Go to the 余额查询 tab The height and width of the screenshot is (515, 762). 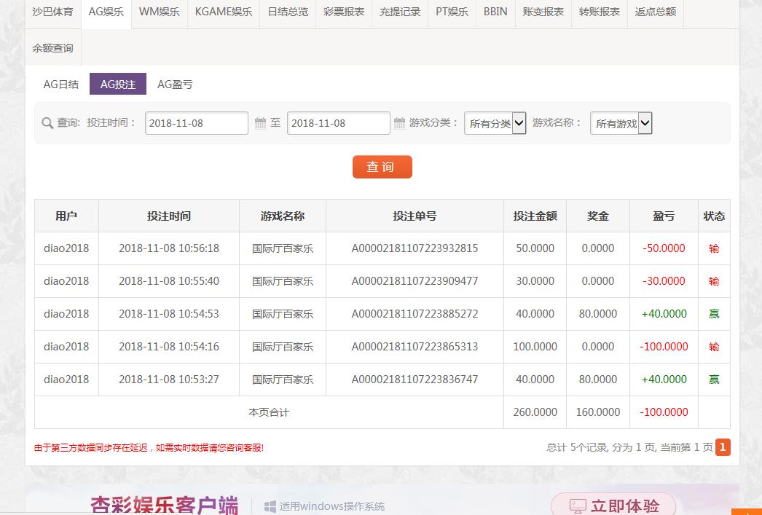tap(53, 48)
